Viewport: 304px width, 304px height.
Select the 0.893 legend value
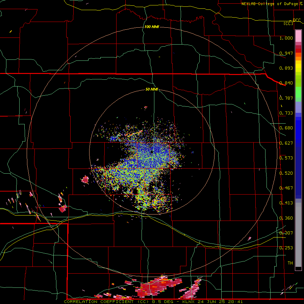coord(286,68)
